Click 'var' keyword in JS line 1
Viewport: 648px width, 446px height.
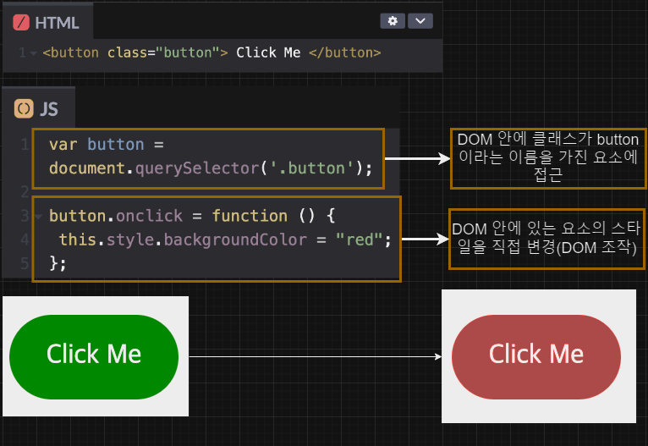(63, 145)
